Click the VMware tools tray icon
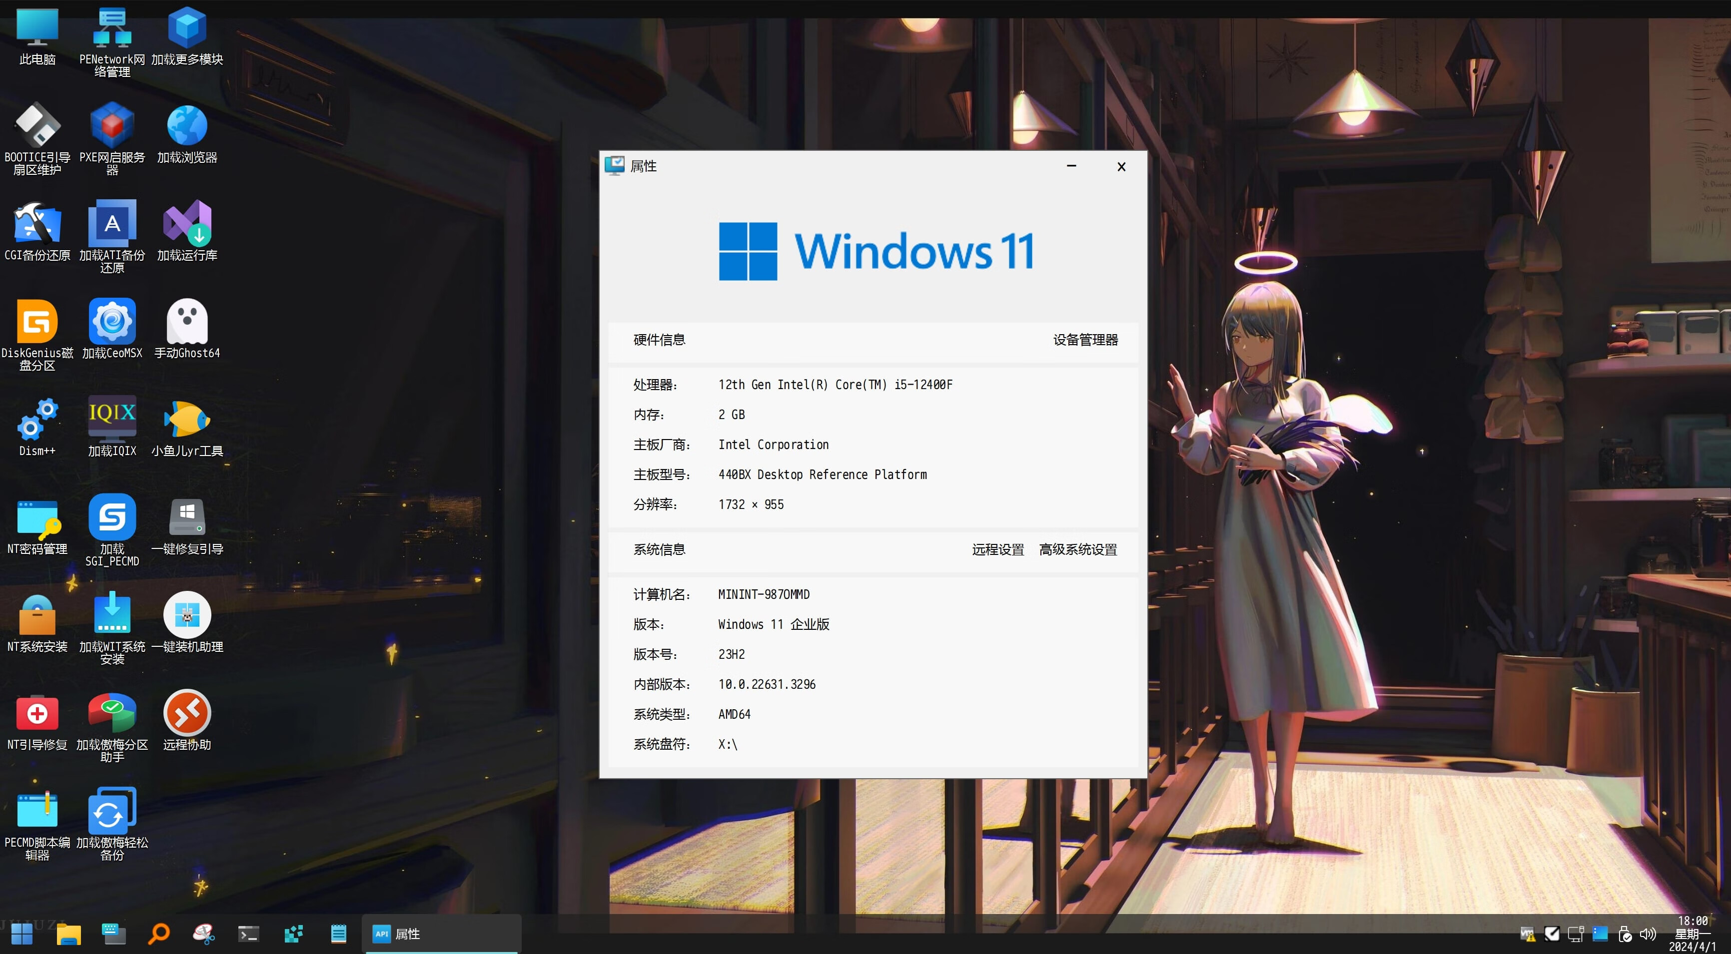The height and width of the screenshot is (954, 1731). [1528, 935]
